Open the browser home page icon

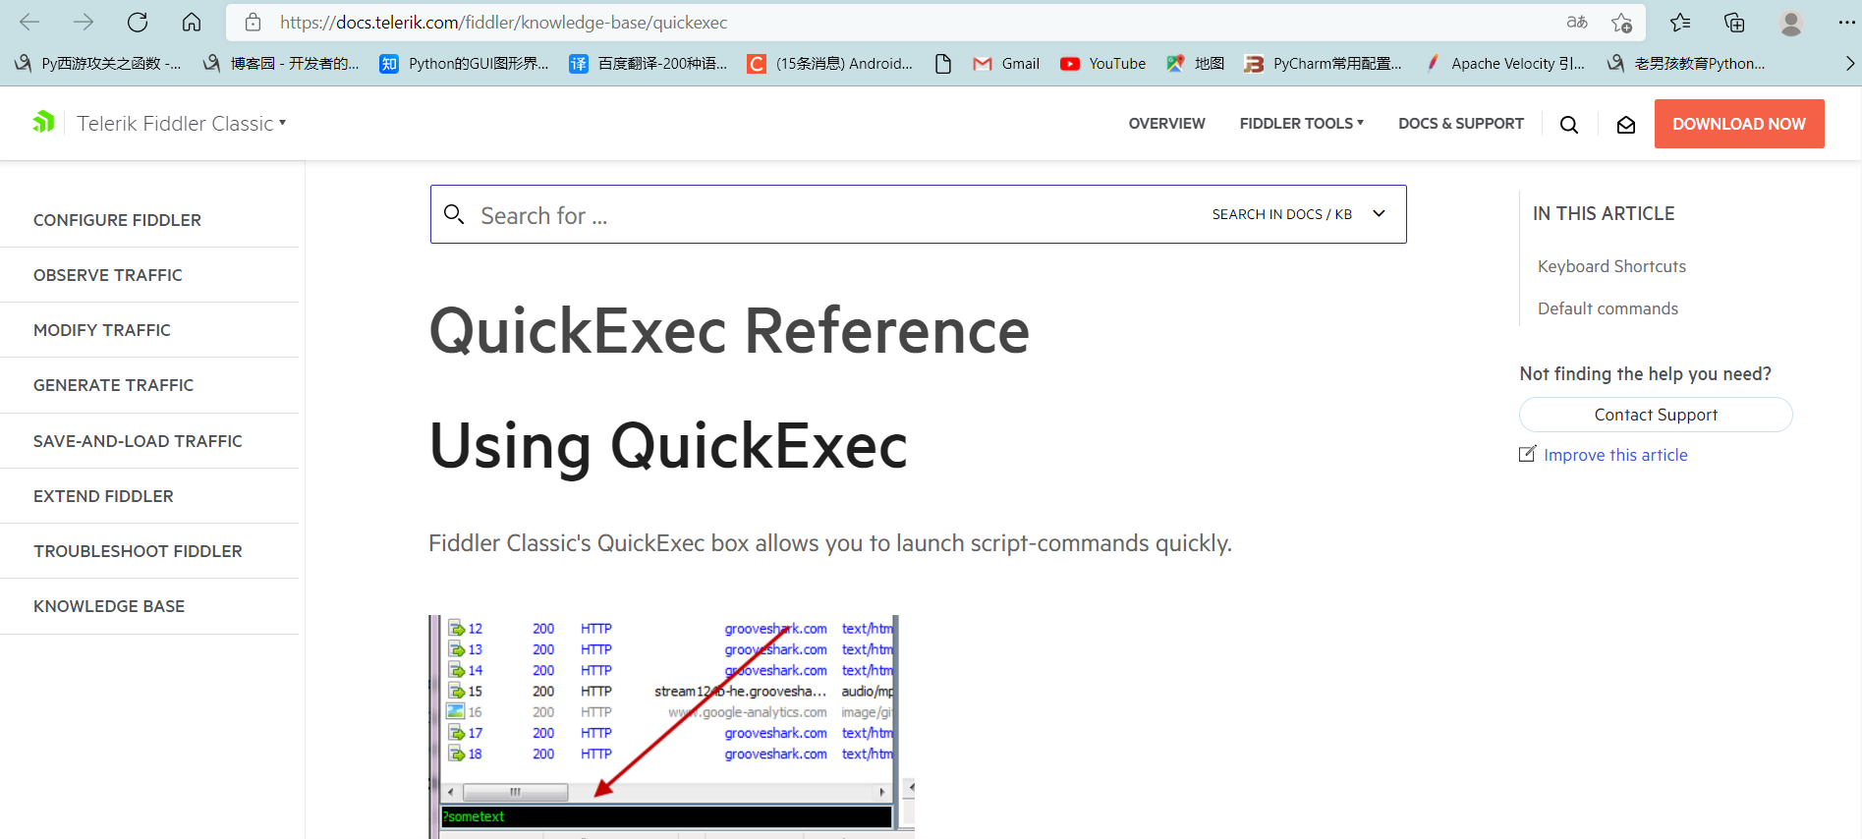(x=192, y=22)
